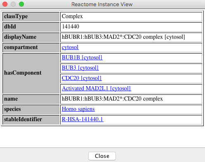Click the Close button

pyautogui.click(x=102, y=156)
